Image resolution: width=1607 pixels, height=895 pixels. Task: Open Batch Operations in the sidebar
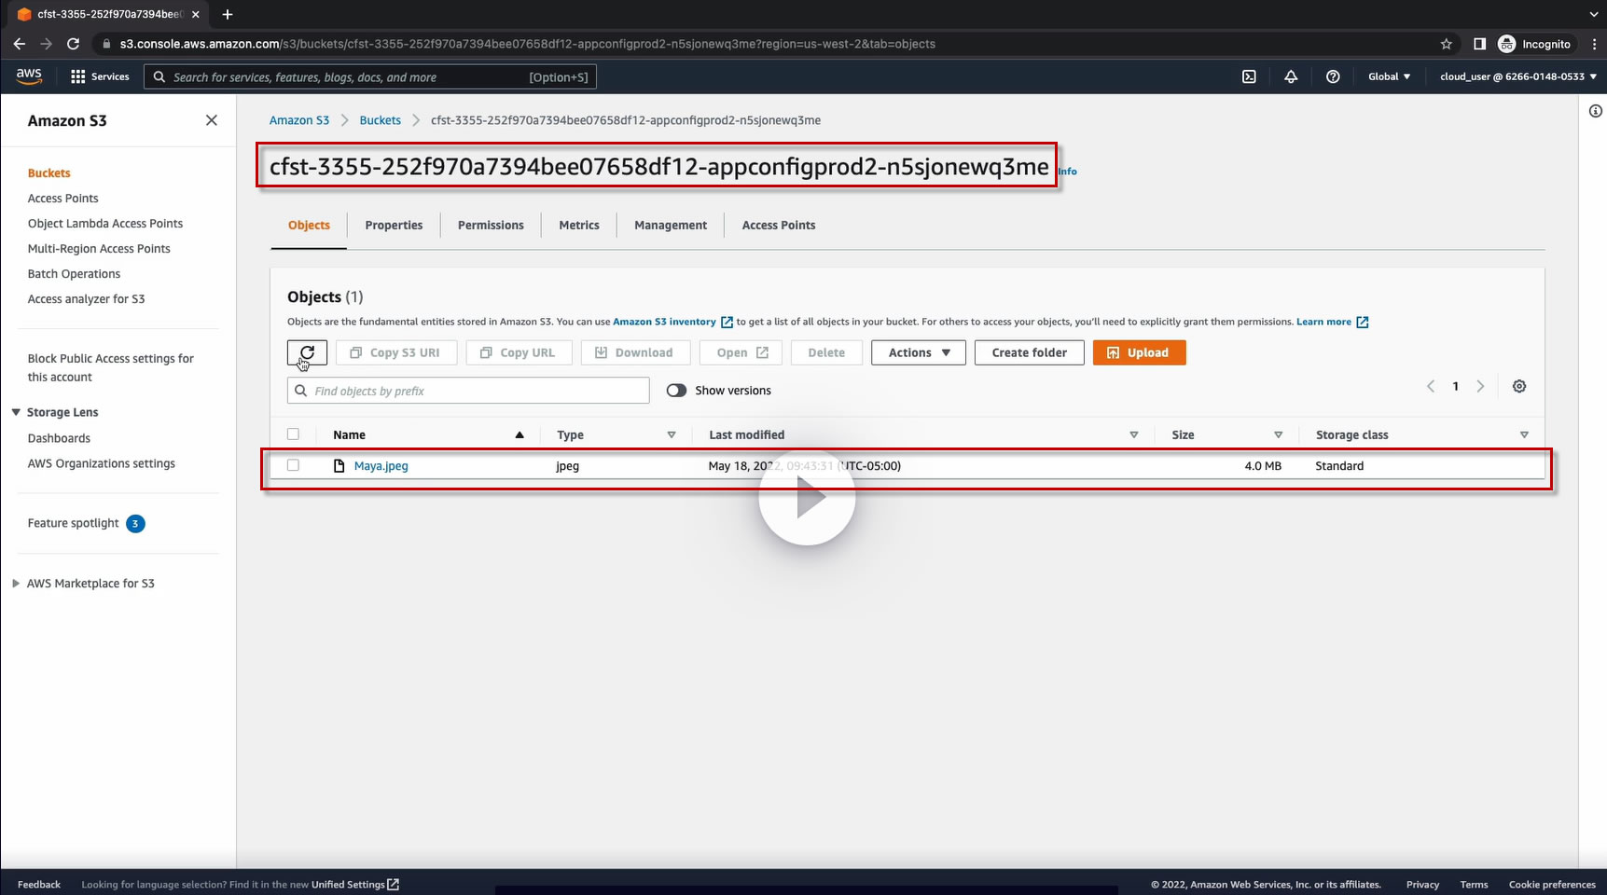click(x=74, y=274)
